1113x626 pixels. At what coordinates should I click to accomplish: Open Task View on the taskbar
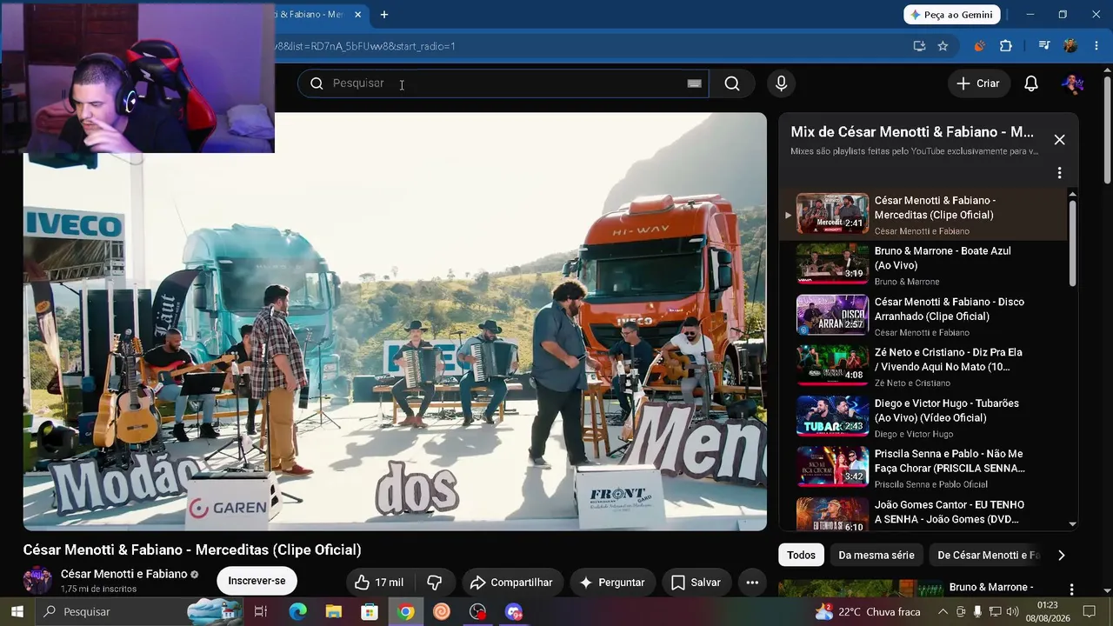[x=260, y=611]
